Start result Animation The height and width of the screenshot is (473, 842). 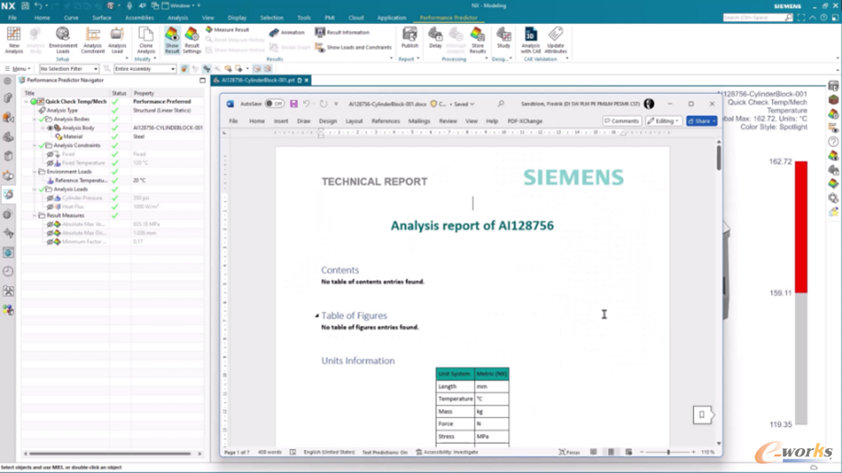(x=287, y=32)
